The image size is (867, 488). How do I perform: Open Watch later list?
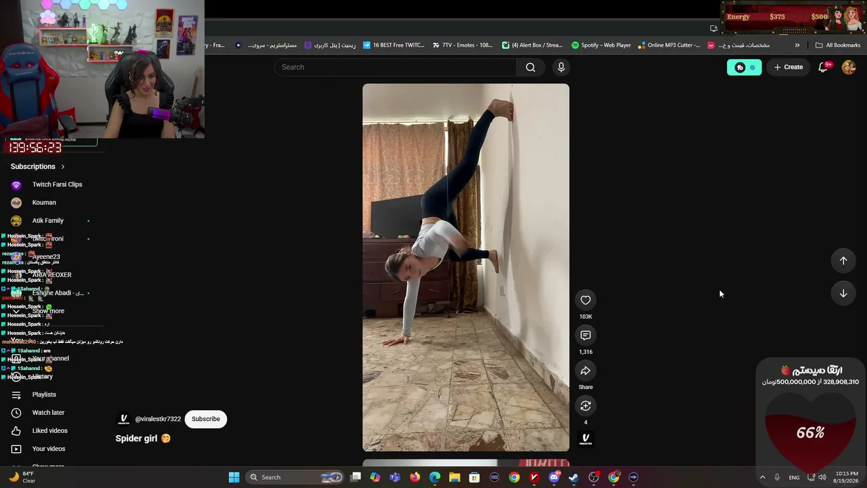[x=48, y=413]
